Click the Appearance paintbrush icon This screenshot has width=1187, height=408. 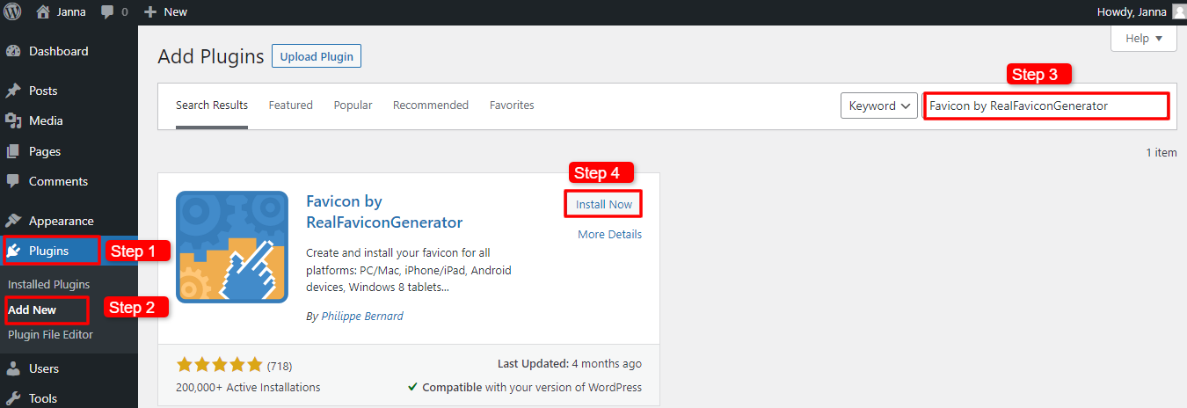point(13,221)
